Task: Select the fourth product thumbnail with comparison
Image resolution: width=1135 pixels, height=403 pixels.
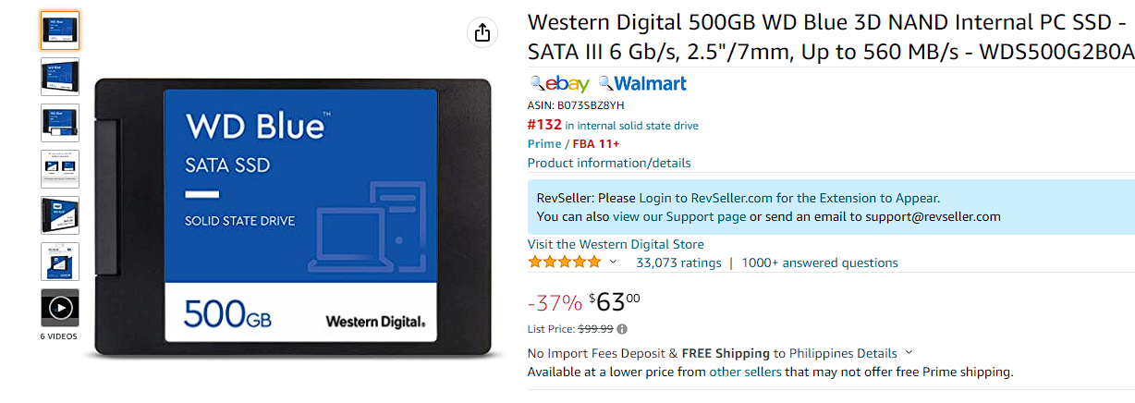Action: coord(60,169)
